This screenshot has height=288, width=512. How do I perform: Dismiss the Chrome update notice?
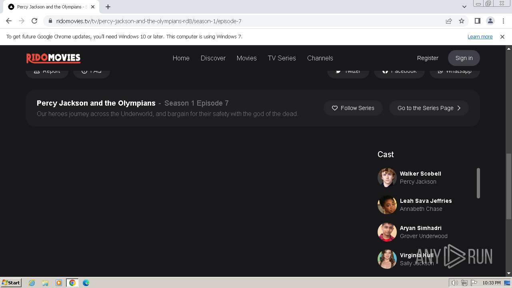pyautogui.click(x=502, y=36)
